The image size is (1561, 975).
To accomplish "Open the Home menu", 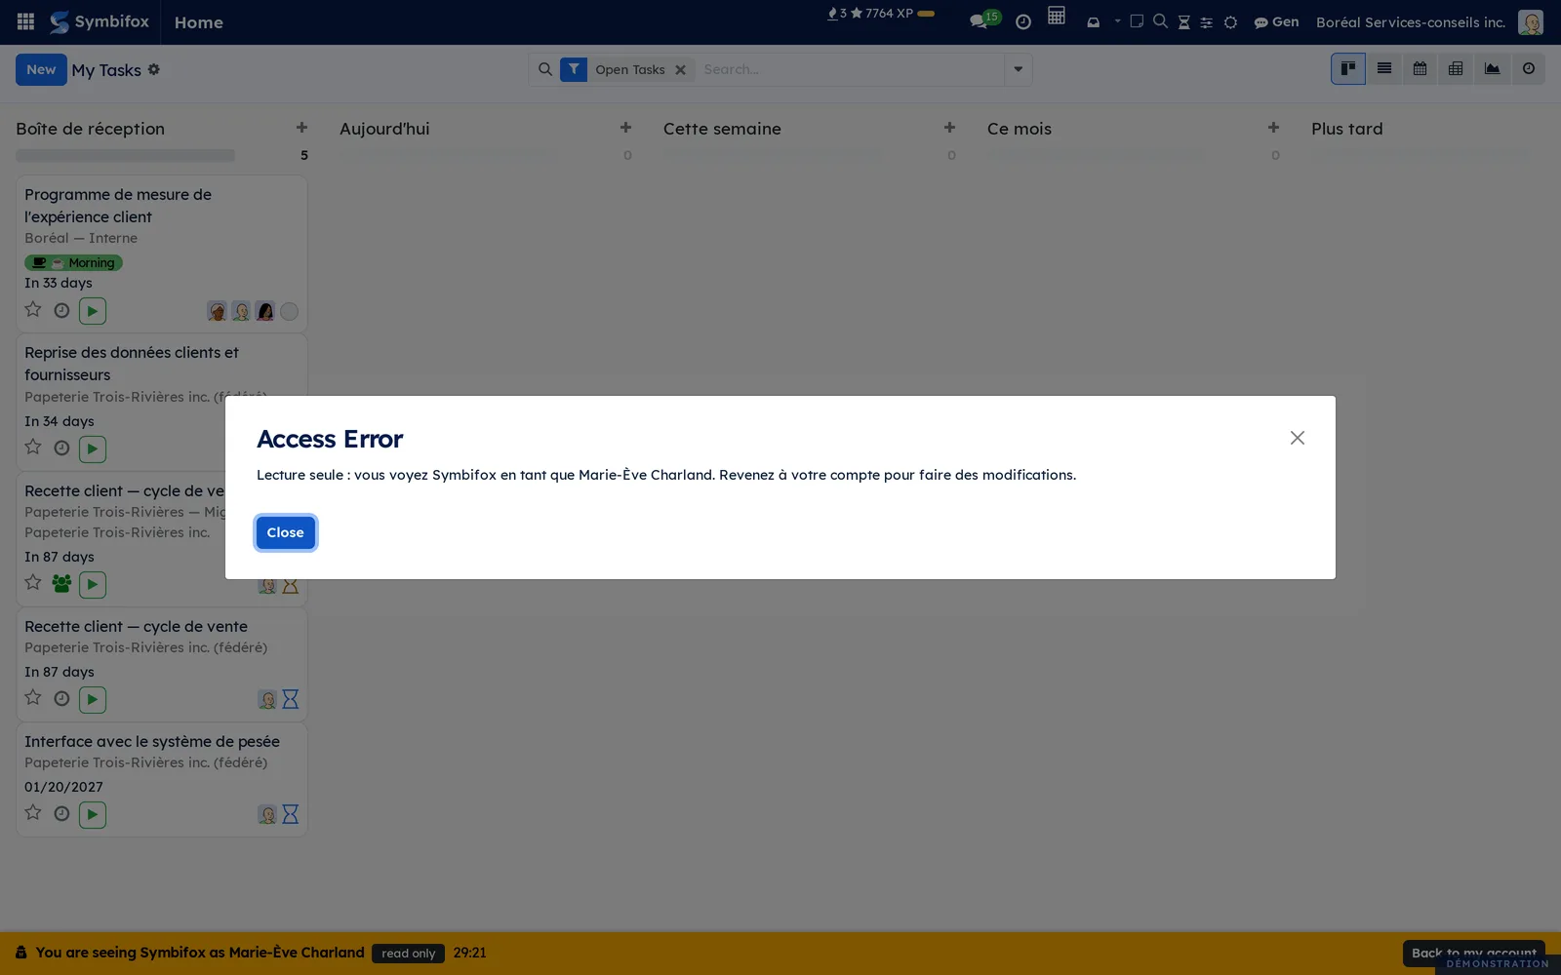I will tap(199, 22).
